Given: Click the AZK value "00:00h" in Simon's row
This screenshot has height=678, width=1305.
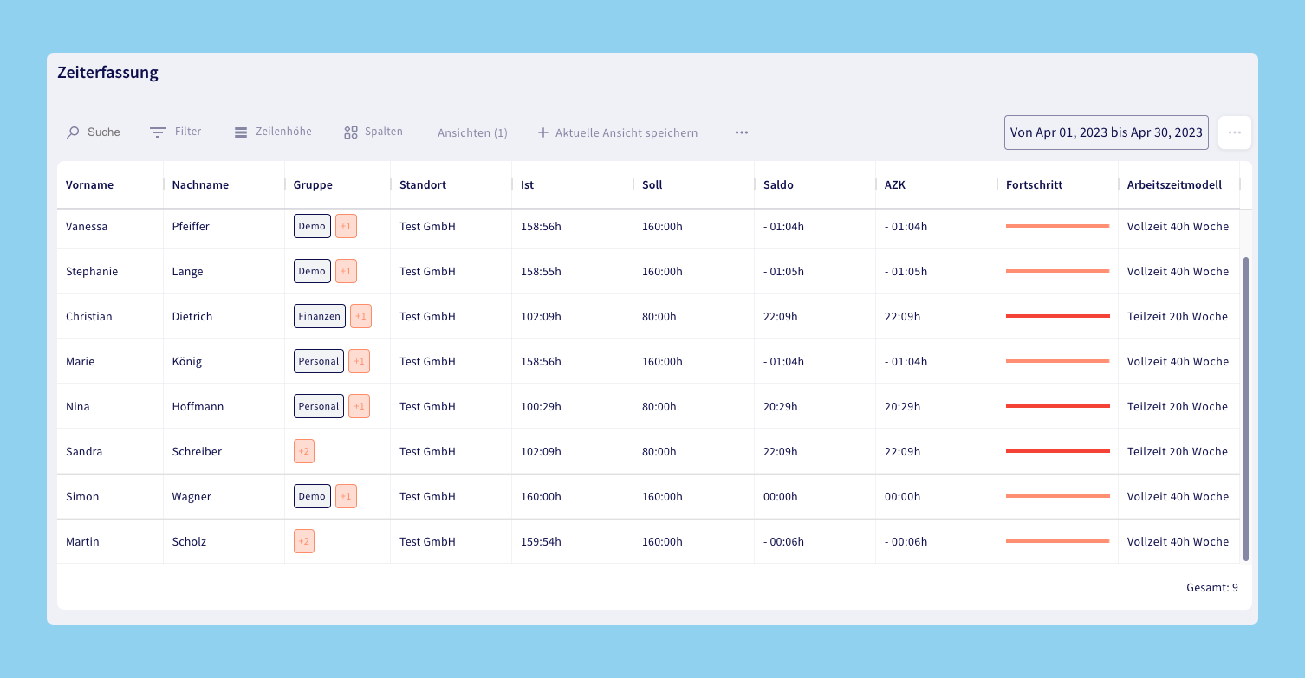Looking at the screenshot, I should pos(903,496).
